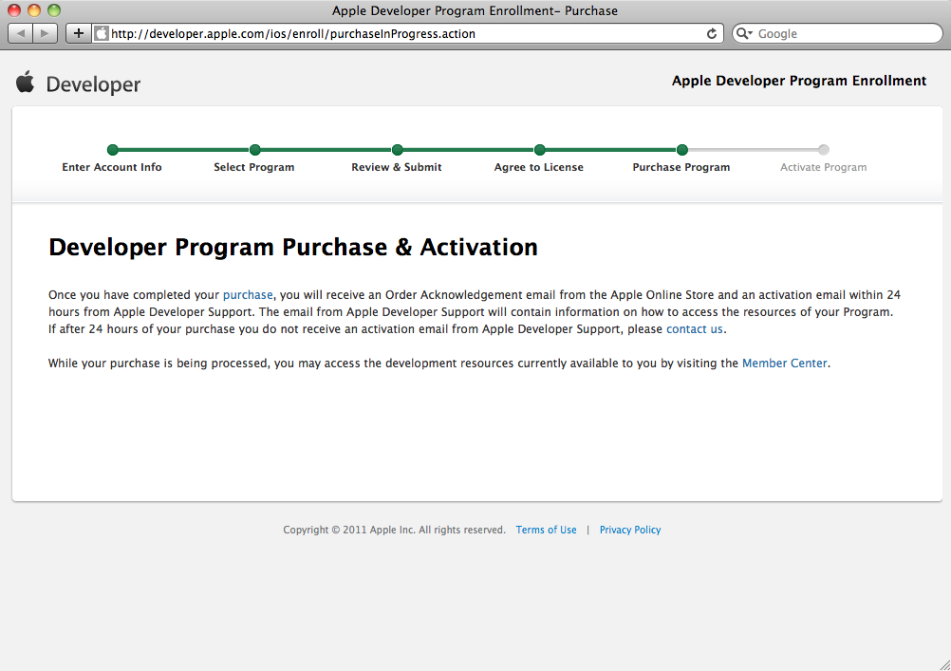Go forward with the browser forward arrow
The height and width of the screenshot is (671, 951).
tap(45, 33)
